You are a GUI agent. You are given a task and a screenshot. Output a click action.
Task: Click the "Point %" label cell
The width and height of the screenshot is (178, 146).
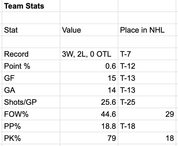pos(17,66)
